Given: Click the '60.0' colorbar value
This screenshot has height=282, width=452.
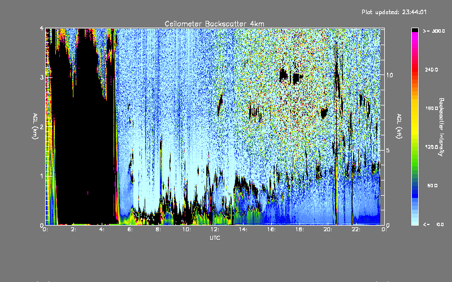Looking at the screenshot, I should [x=432, y=186].
